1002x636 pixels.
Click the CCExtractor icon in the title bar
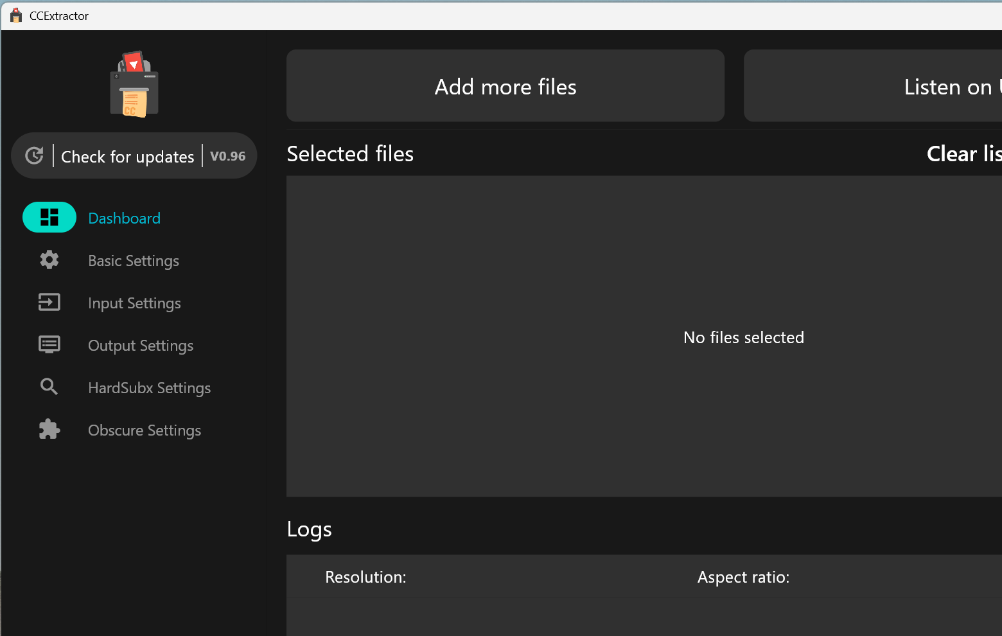(x=14, y=15)
